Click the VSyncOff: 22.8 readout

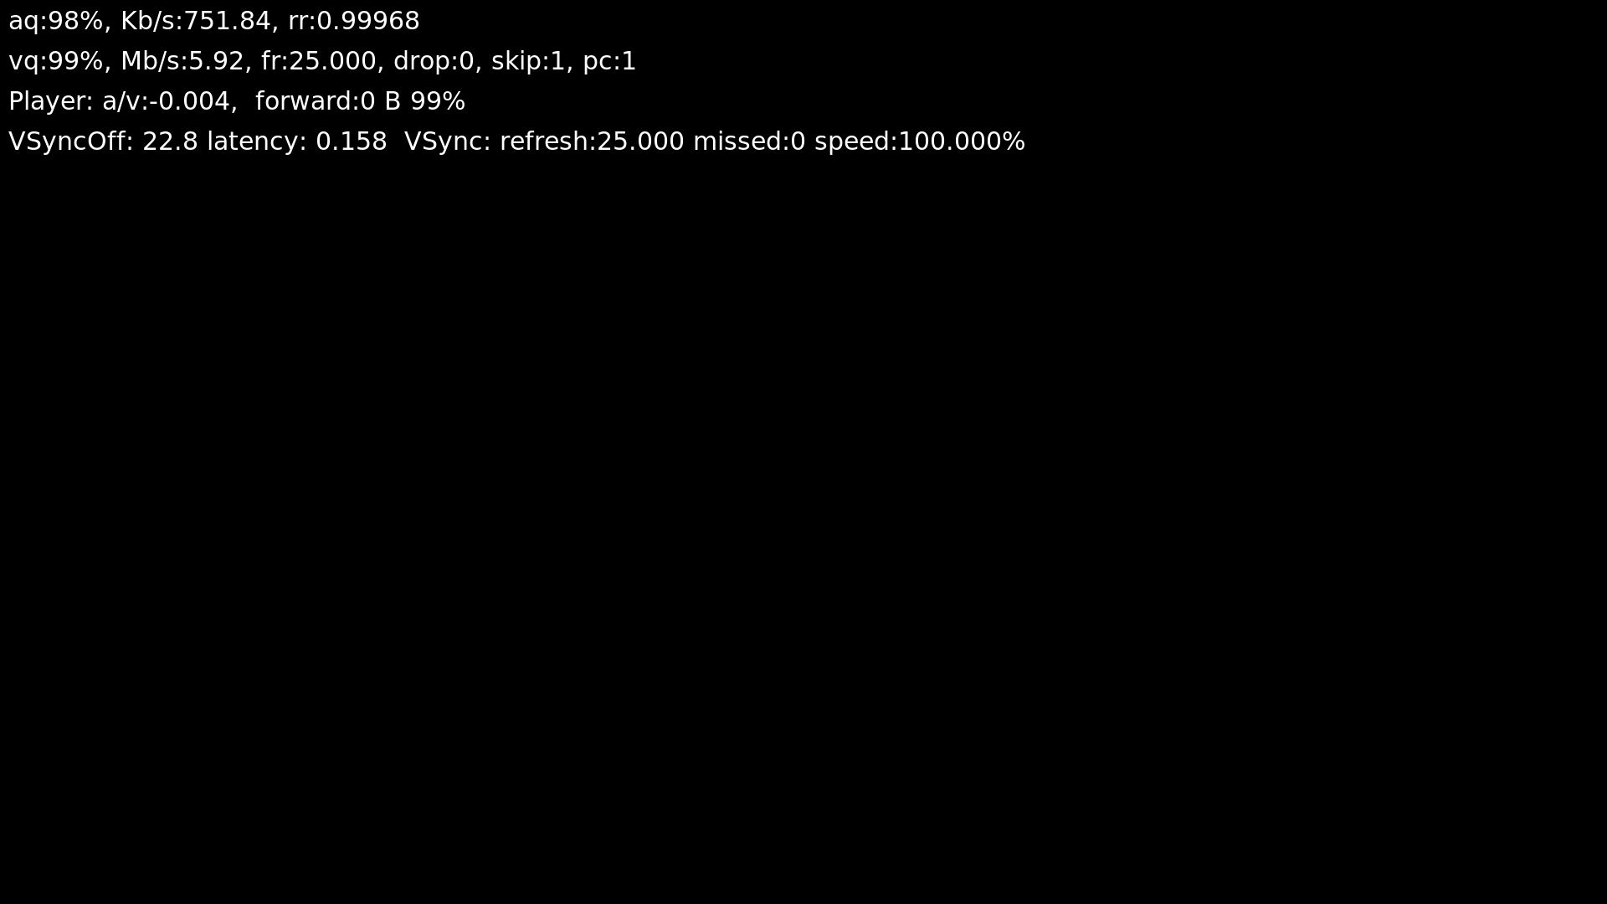coord(103,141)
